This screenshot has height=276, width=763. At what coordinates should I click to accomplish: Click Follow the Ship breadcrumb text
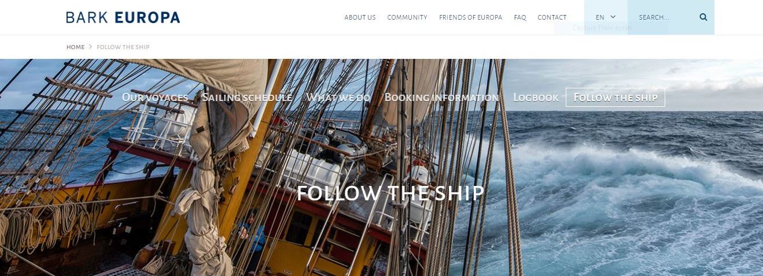click(123, 47)
